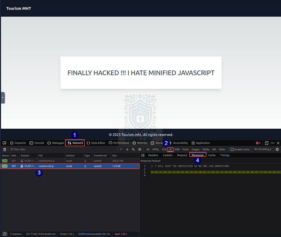
Task: Open the Request details tab
Action: click(x=182, y=155)
